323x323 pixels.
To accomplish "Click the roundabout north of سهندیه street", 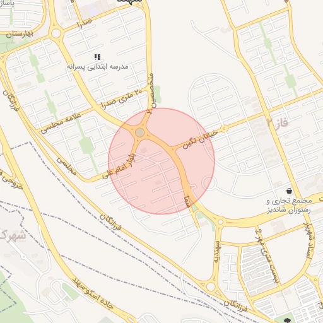I will pyautogui.click(x=220, y=222).
